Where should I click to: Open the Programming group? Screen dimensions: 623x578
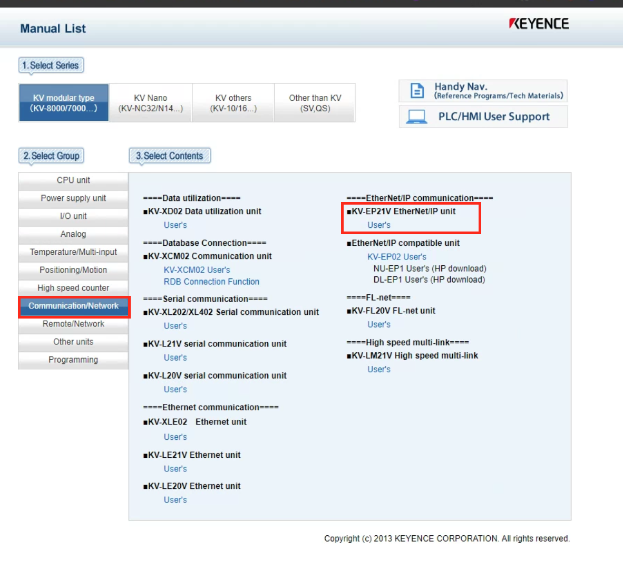coord(73,360)
